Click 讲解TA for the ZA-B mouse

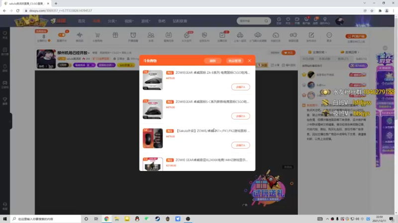[240, 87]
